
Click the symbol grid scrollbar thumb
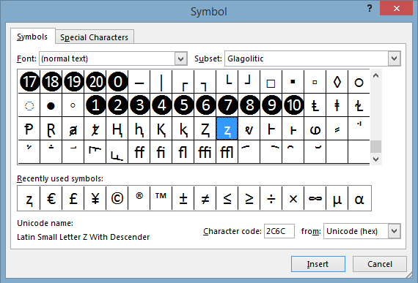click(376, 146)
